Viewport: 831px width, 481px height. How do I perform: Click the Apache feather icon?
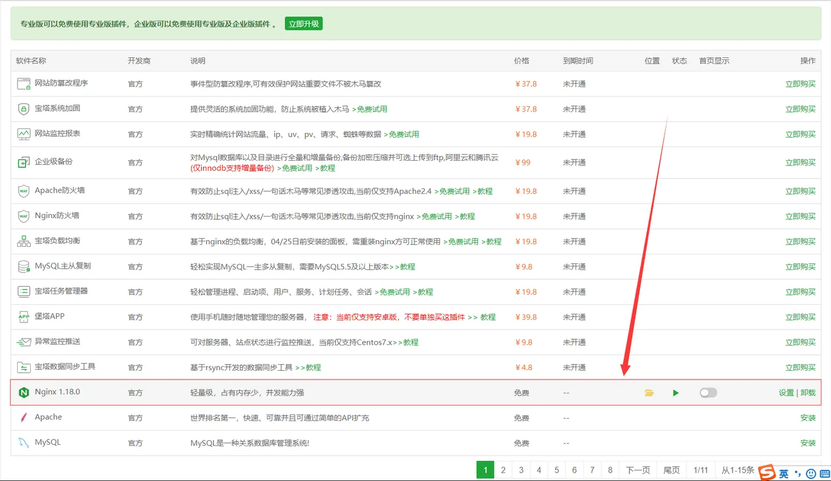24,418
